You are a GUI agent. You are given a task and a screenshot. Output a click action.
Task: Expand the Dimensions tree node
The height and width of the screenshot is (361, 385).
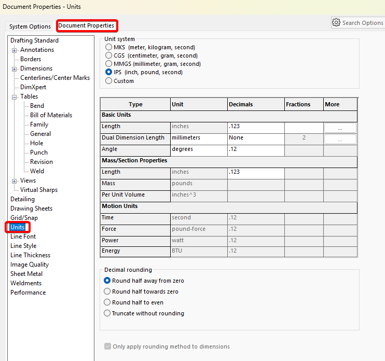pyautogui.click(x=14, y=69)
